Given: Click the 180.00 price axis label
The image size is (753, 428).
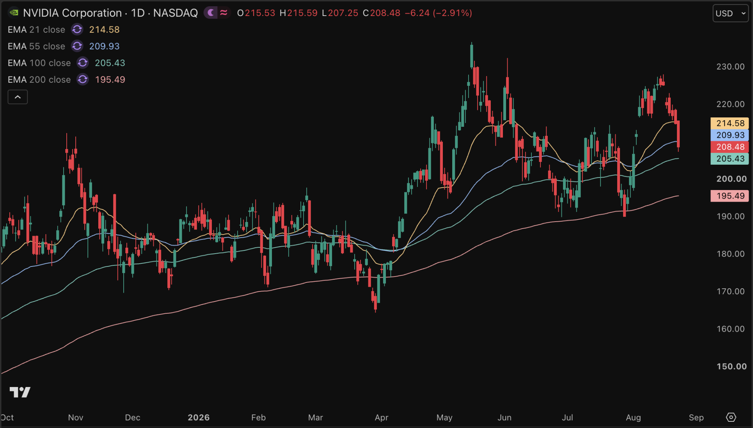Looking at the screenshot, I should pyautogui.click(x=730, y=254).
